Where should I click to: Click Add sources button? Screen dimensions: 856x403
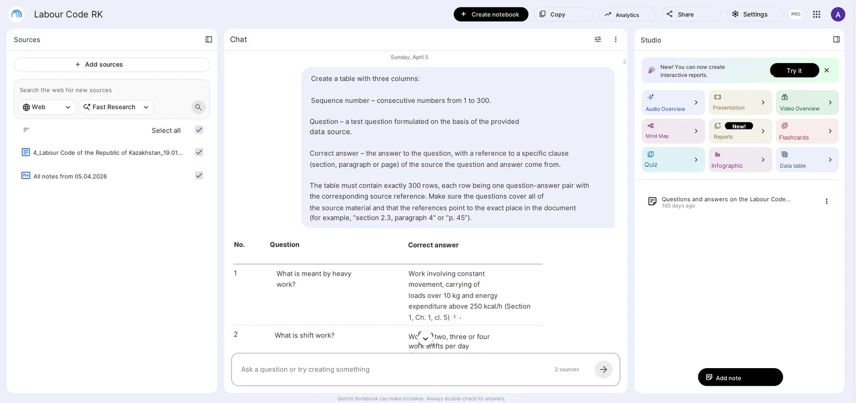[112, 65]
